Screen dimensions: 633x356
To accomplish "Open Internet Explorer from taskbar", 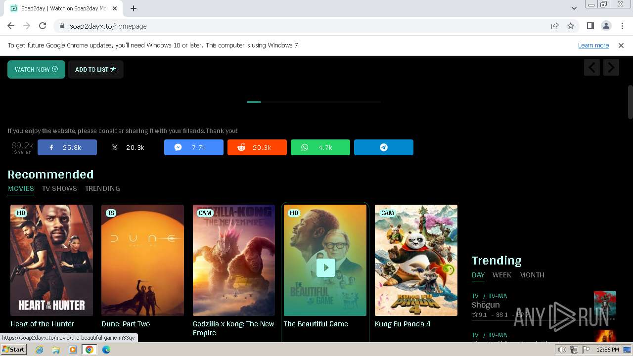I will pos(40,350).
